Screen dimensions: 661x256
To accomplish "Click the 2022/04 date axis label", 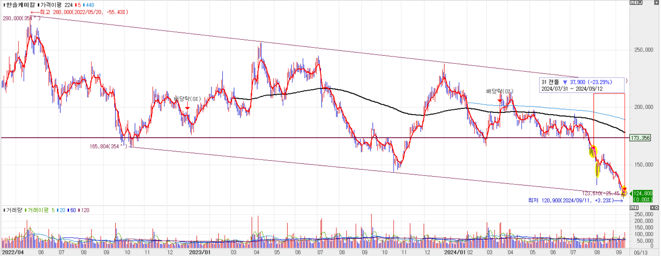I will tap(13, 252).
